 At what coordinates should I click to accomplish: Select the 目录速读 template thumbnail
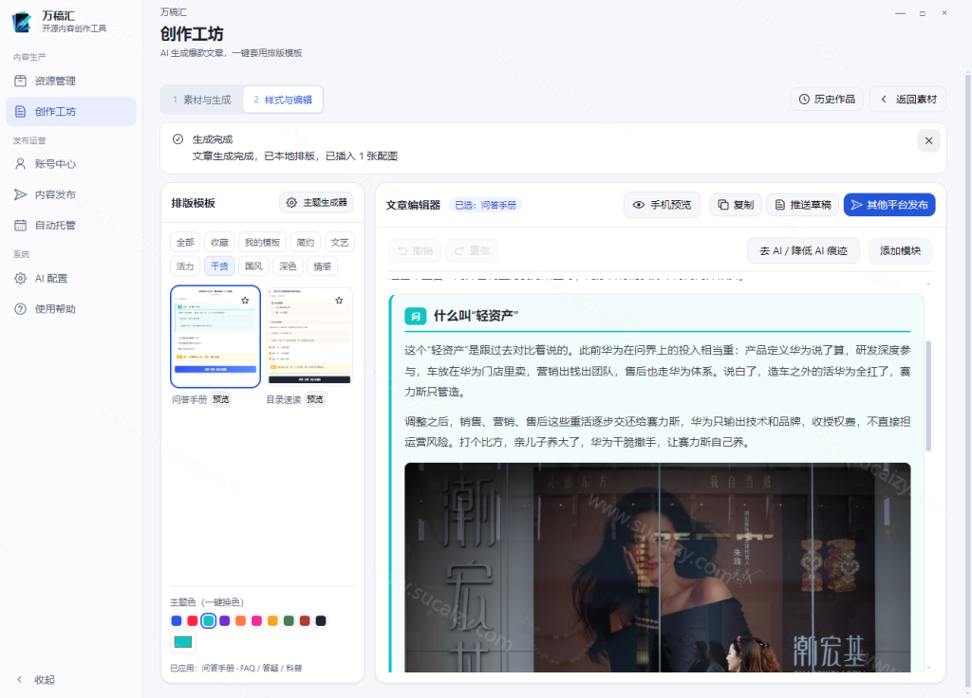(309, 337)
